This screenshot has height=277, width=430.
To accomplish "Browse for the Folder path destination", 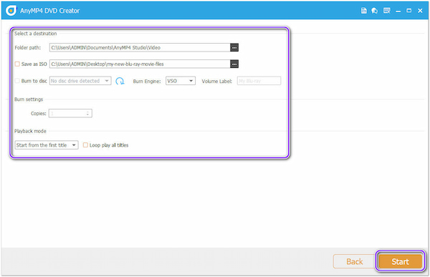I will click(x=234, y=47).
